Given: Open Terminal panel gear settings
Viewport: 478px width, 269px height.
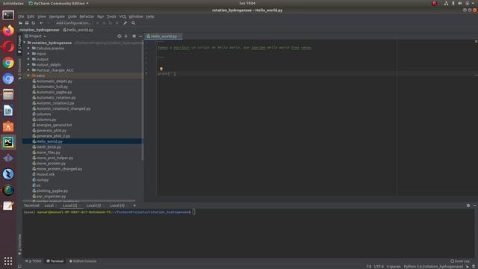Looking at the screenshot, I should click(x=468, y=205).
